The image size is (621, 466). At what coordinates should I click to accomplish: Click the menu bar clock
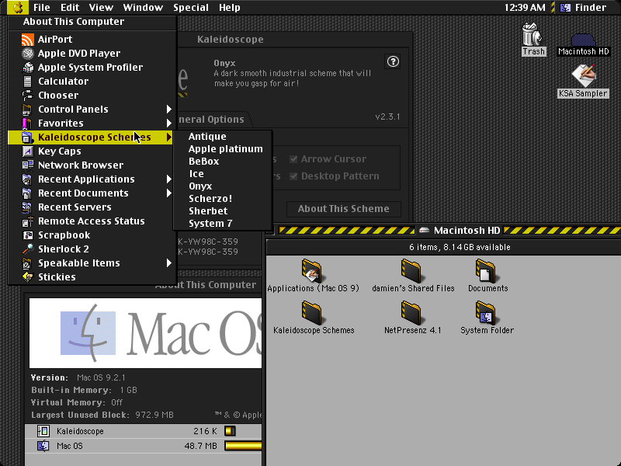pyautogui.click(x=525, y=7)
